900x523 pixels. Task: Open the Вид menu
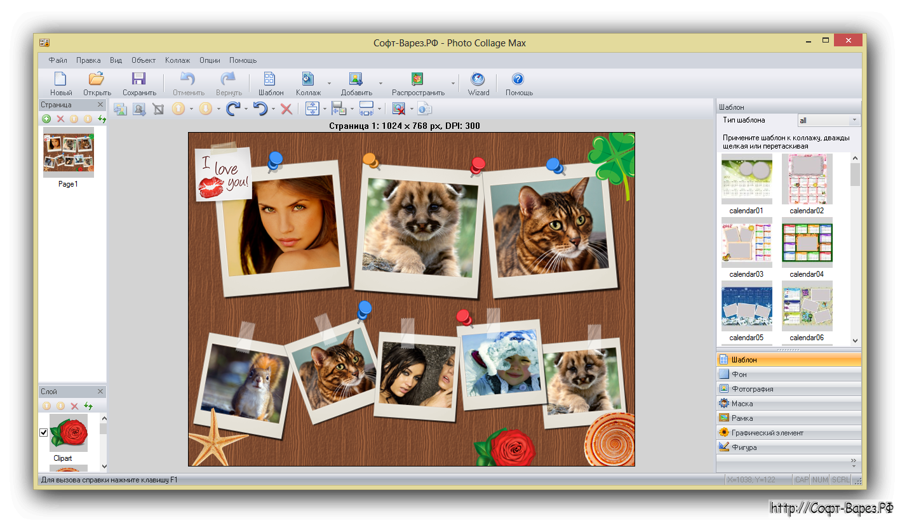coord(116,60)
